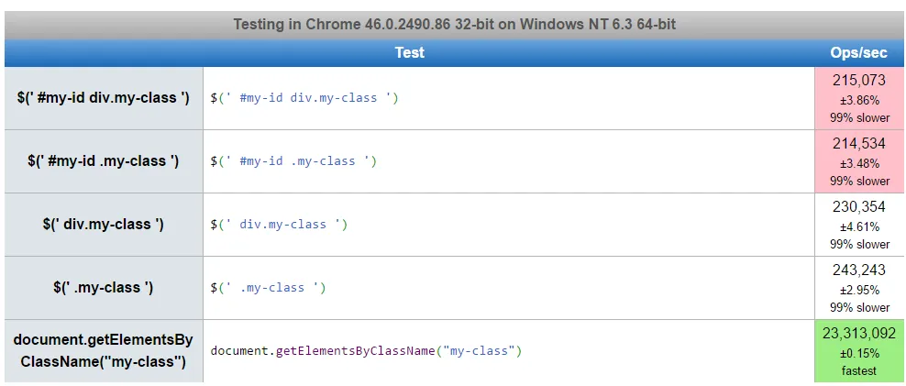Click the #my-id .my-class code snippet

(x=293, y=160)
